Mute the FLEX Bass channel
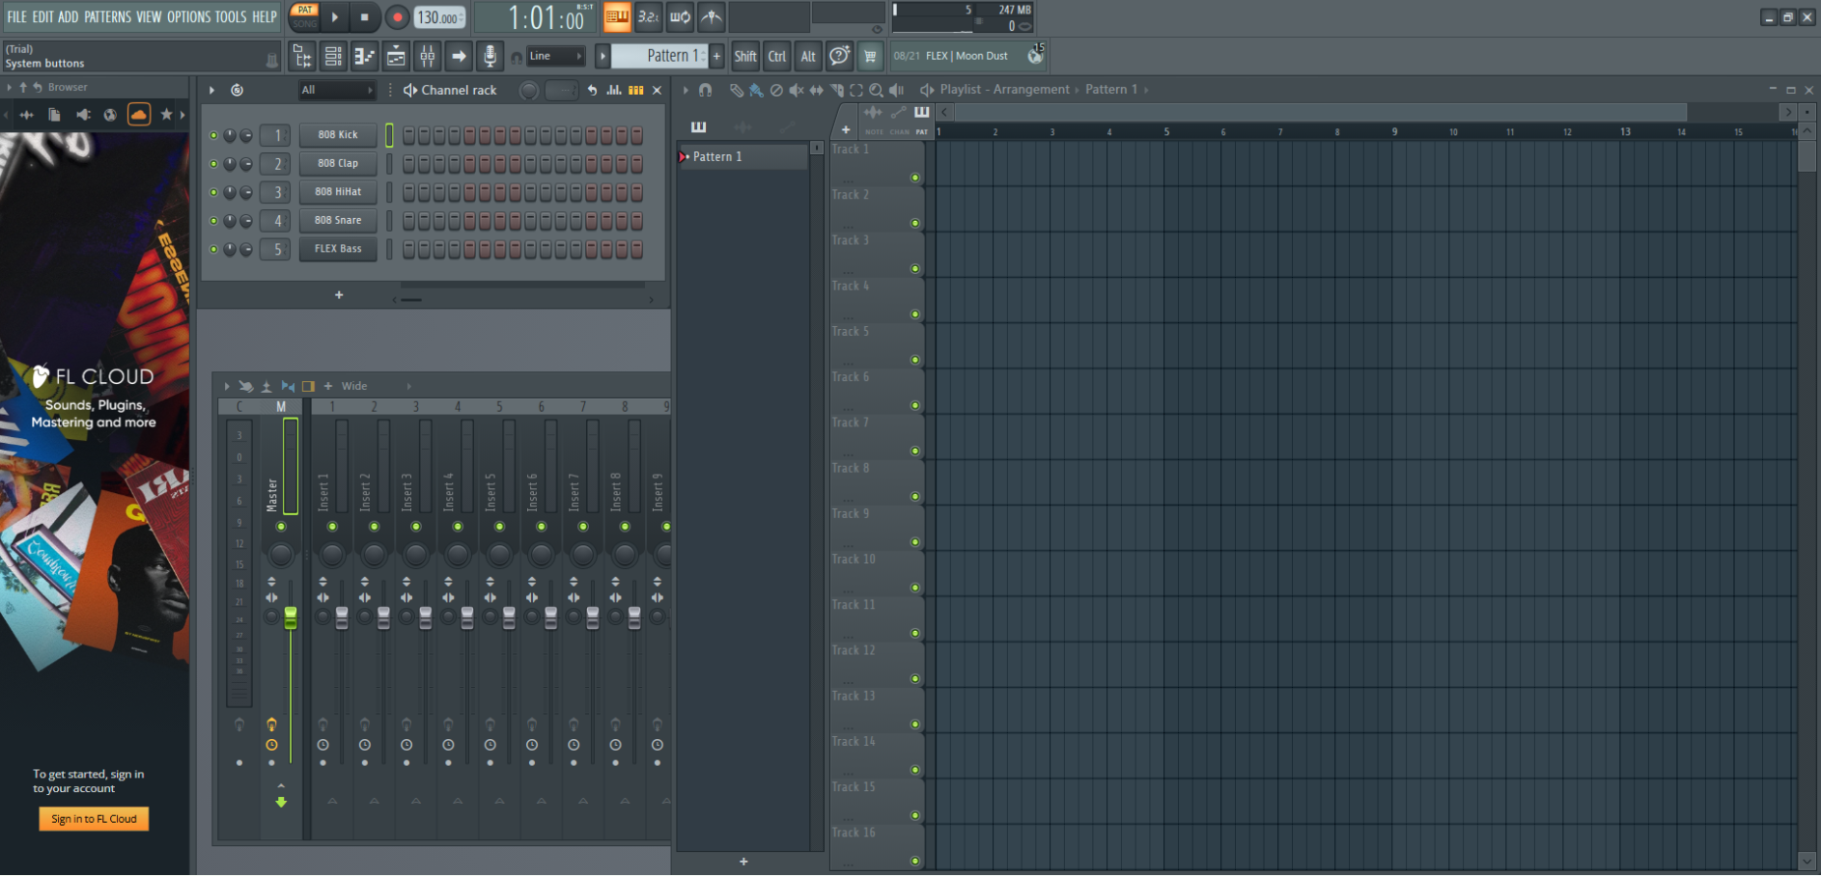The width and height of the screenshot is (1821, 876). [213, 249]
